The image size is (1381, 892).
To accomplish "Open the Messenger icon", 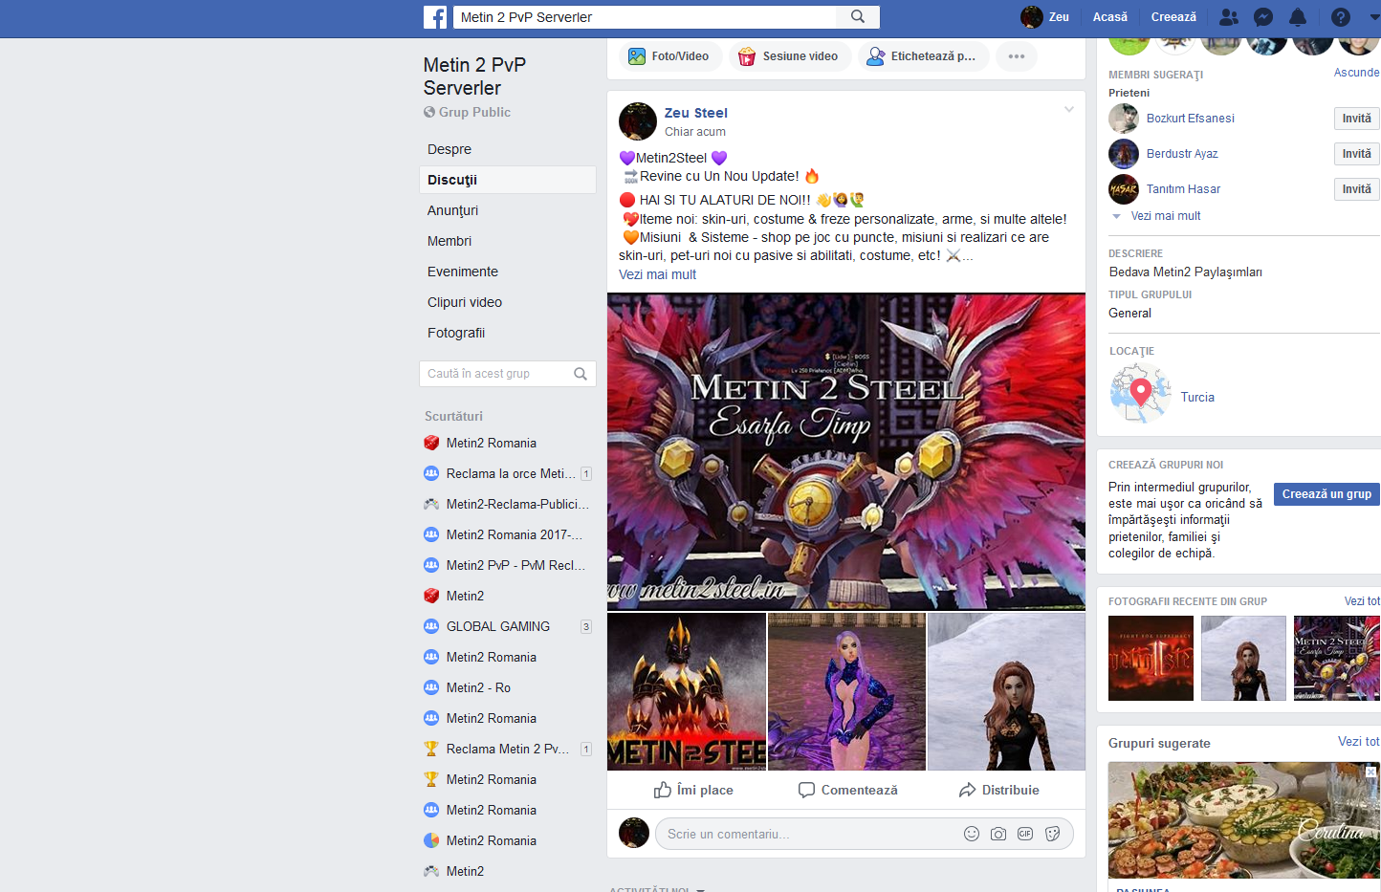I will coord(1263,17).
